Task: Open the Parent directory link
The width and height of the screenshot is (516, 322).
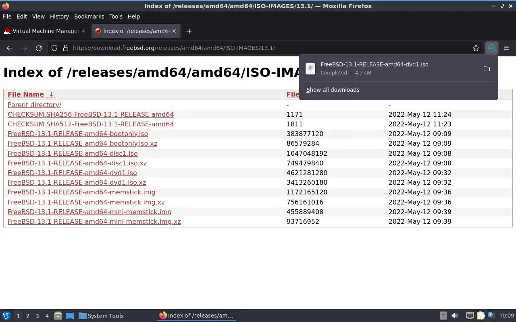Action: pyautogui.click(x=34, y=105)
